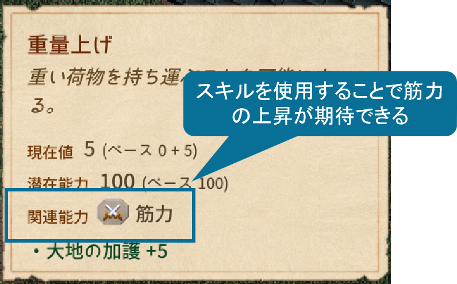The width and height of the screenshot is (457, 284).
Task: Click the 関連能力 label
Action: tap(57, 217)
